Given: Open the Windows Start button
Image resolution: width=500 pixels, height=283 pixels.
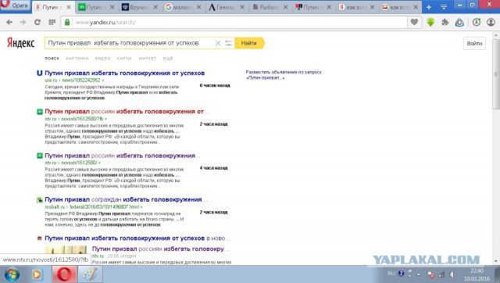Looking at the screenshot, I should [x=12, y=274].
